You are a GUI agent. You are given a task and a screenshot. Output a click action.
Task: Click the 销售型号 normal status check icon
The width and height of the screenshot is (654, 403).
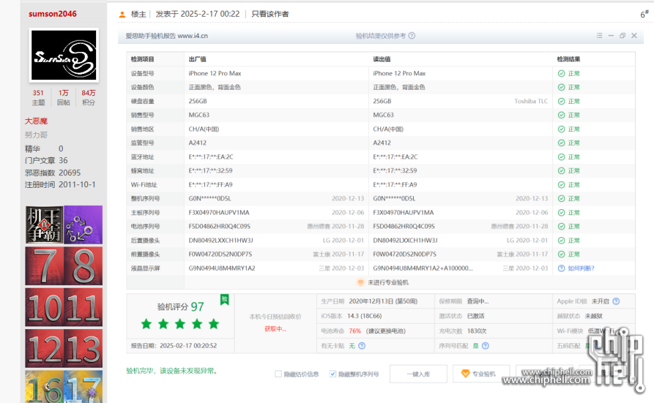(561, 115)
